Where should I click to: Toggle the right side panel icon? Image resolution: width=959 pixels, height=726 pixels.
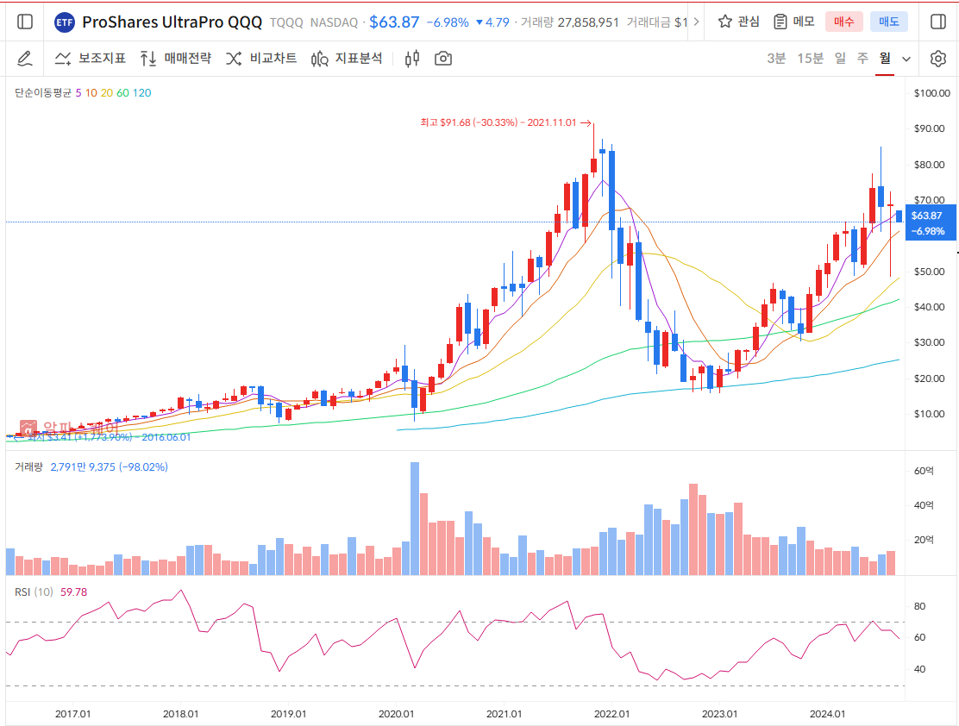click(x=937, y=22)
